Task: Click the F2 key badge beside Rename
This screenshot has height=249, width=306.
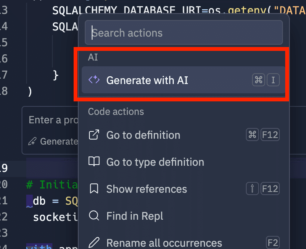Action: click(272, 243)
